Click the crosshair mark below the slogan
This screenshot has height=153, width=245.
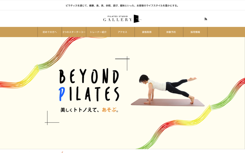(52, 118)
